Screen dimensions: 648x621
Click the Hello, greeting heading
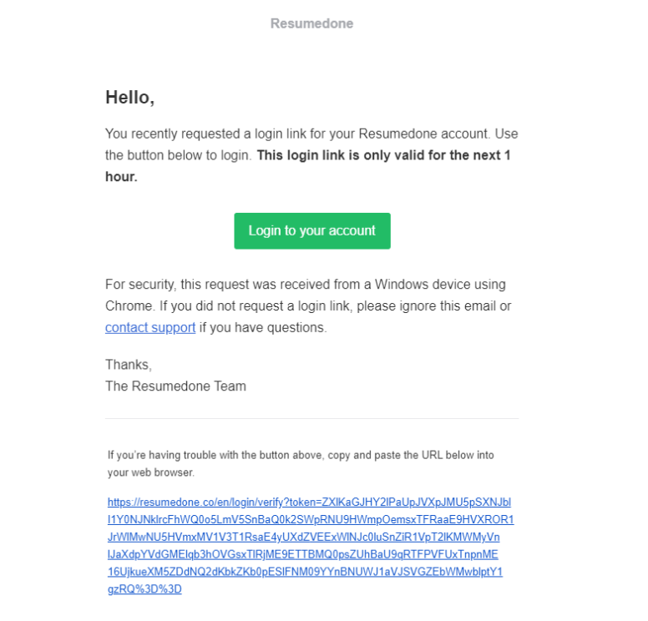(x=130, y=98)
